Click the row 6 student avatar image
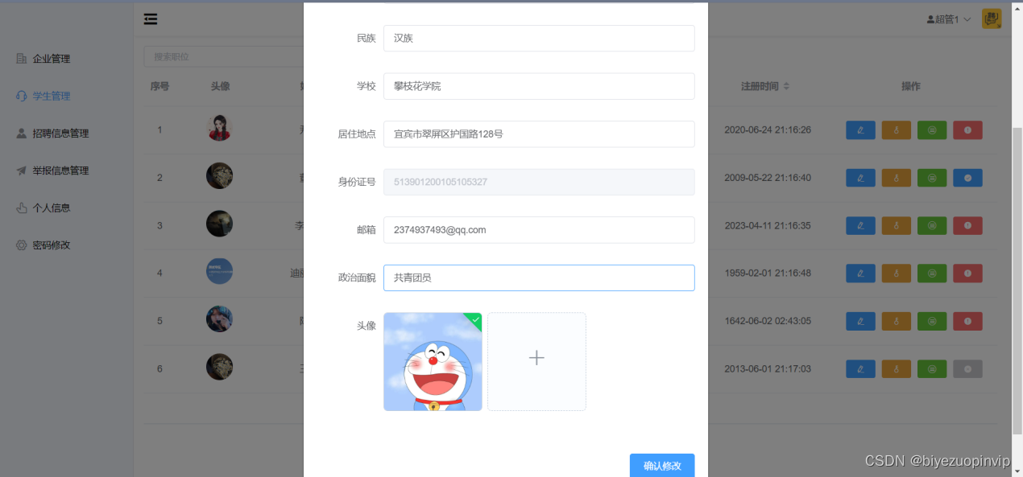Image resolution: width=1023 pixels, height=477 pixels. tap(219, 367)
